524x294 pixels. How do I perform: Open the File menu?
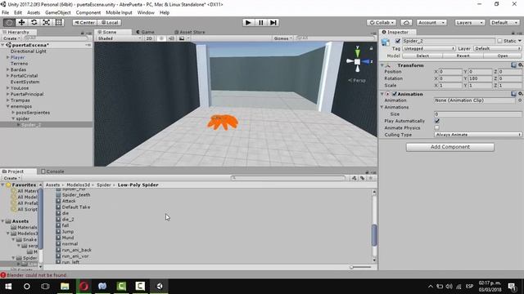coord(6,12)
